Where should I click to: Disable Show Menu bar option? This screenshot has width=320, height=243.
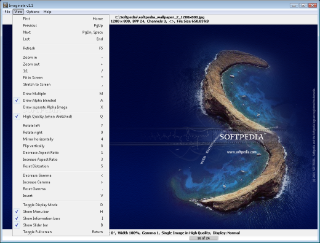(61, 212)
